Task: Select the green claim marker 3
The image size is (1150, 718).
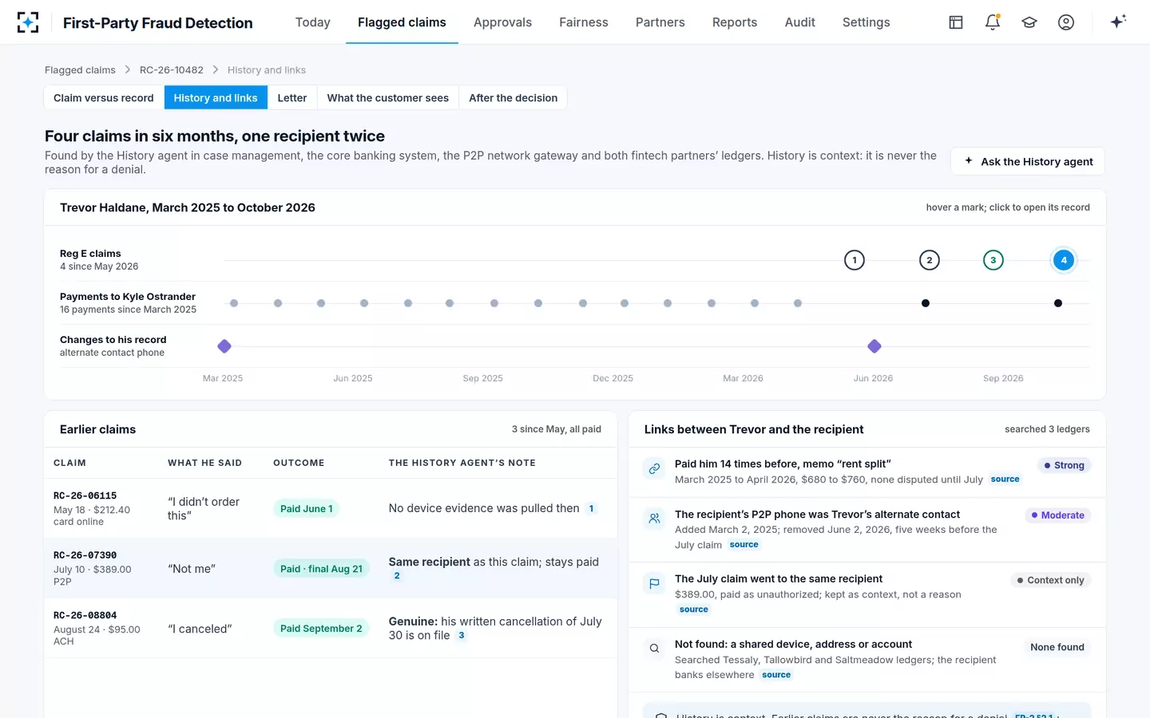Action: (x=993, y=260)
